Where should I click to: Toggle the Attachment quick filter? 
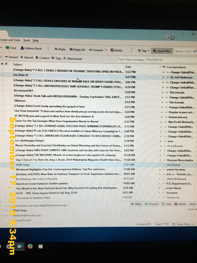click(x=73, y=59)
